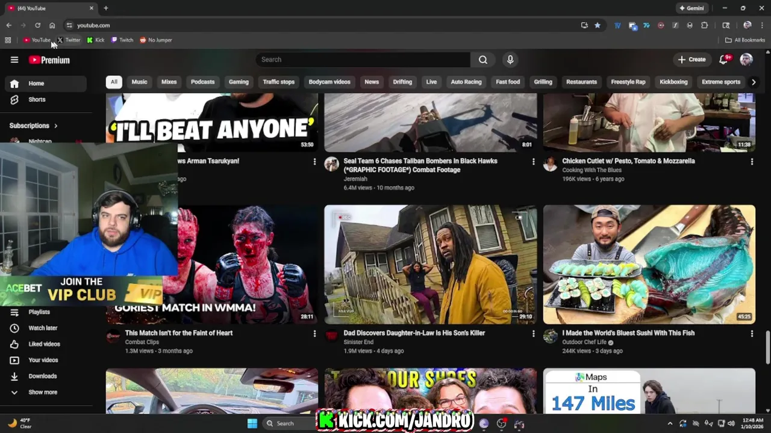The width and height of the screenshot is (771, 433).
Task: Select the Podcasts filter chip
Action: point(202,82)
